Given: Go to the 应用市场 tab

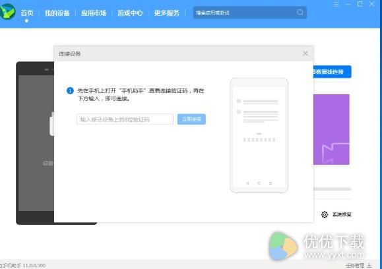Looking at the screenshot, I should [x=94, y=13].
